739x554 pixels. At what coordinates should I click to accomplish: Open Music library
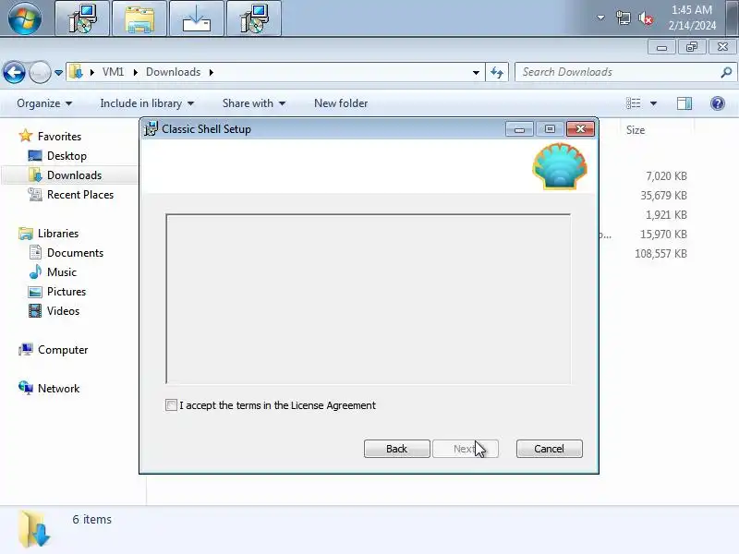(x=62, y=272)
